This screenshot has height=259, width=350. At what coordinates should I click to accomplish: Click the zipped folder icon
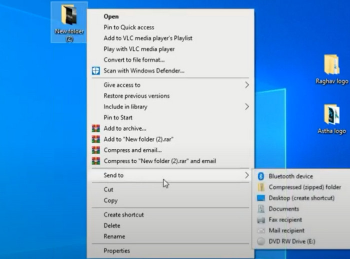click(x=260, y=187)
